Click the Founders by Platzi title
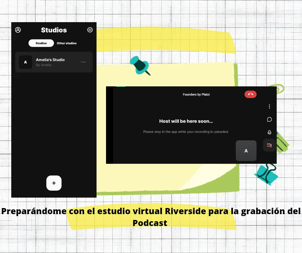 196,94
